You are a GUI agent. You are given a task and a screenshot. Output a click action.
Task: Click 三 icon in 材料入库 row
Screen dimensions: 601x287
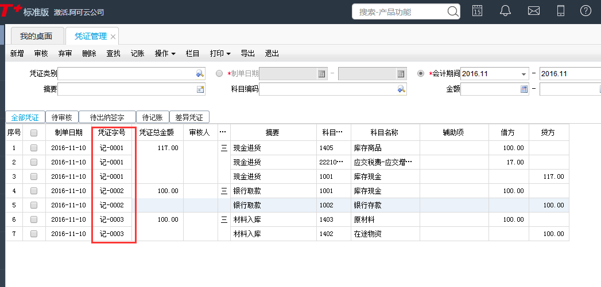(224, 219)
